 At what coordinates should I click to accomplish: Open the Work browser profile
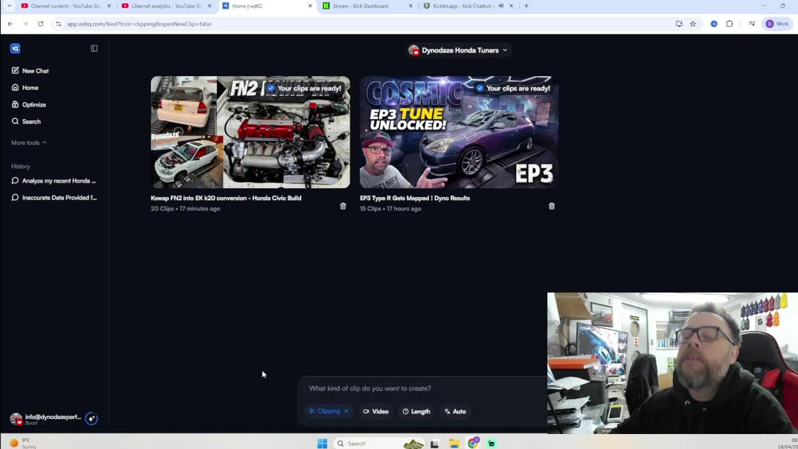(x=777, y=24)
